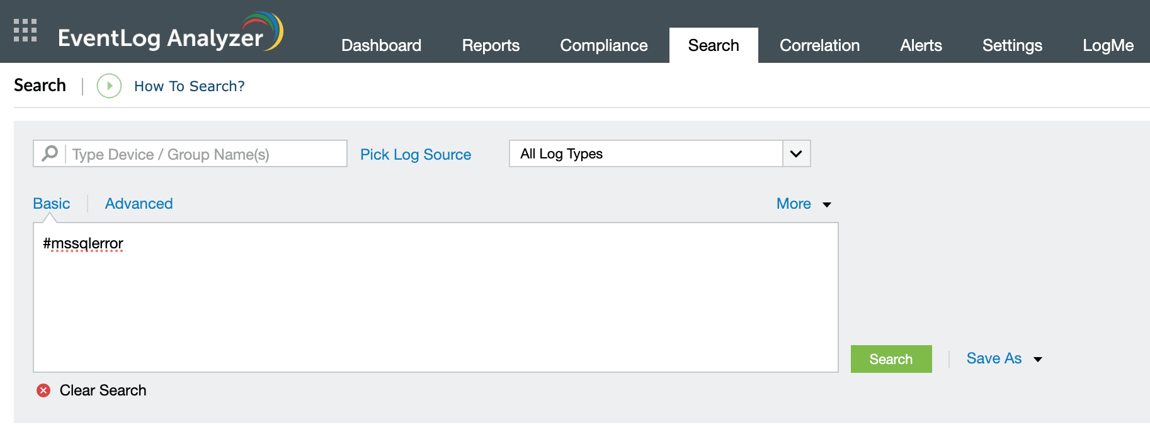Image resolution: width=1150 pixels, height=425 pixels.
Task: Open the How To Search? link
Action: click(189, 86)
